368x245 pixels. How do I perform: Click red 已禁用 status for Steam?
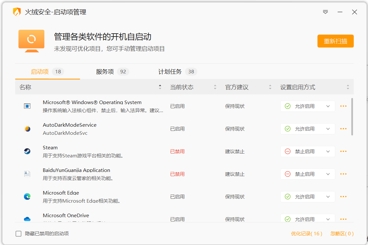[177, 152]
